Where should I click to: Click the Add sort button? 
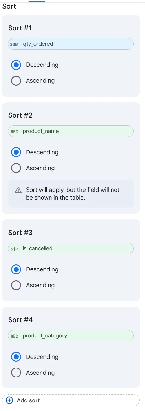pos(71,400)
